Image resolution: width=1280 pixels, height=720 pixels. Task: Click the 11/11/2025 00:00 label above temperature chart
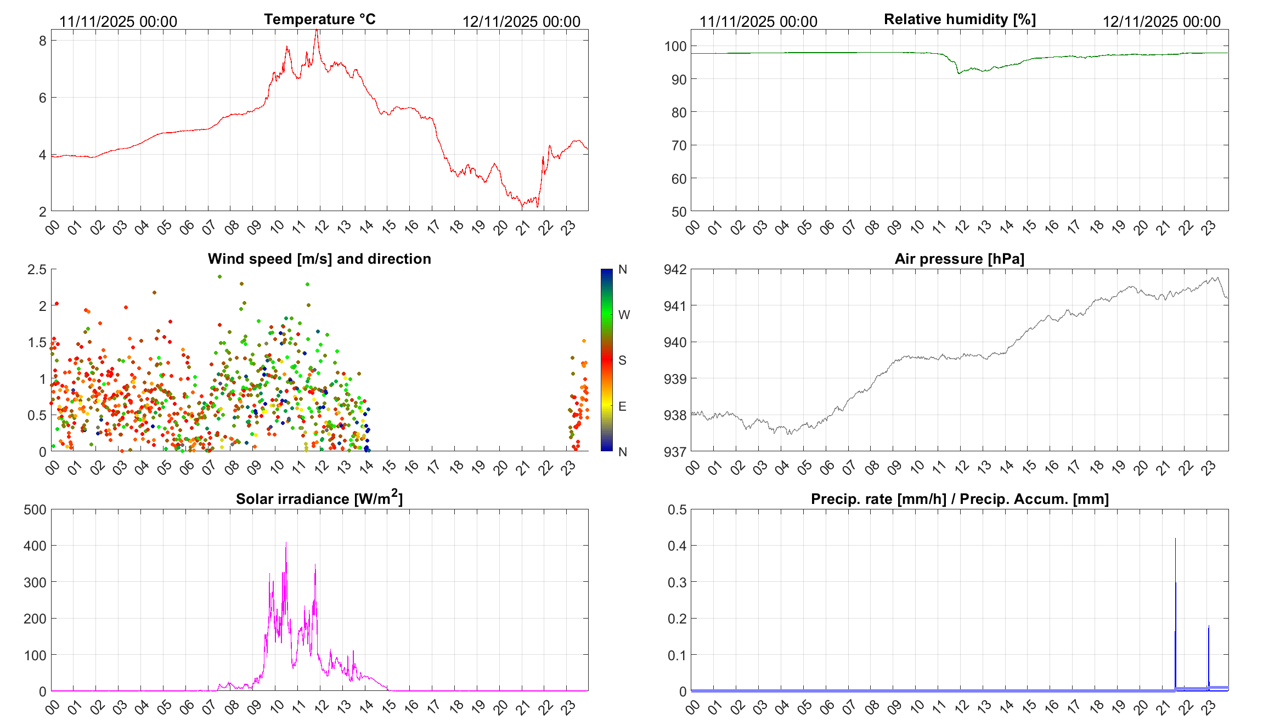[x=118, y=21]
